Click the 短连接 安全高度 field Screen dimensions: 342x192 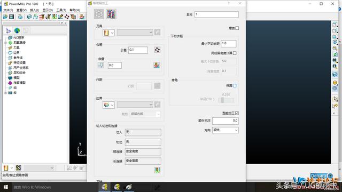[143, 151]
